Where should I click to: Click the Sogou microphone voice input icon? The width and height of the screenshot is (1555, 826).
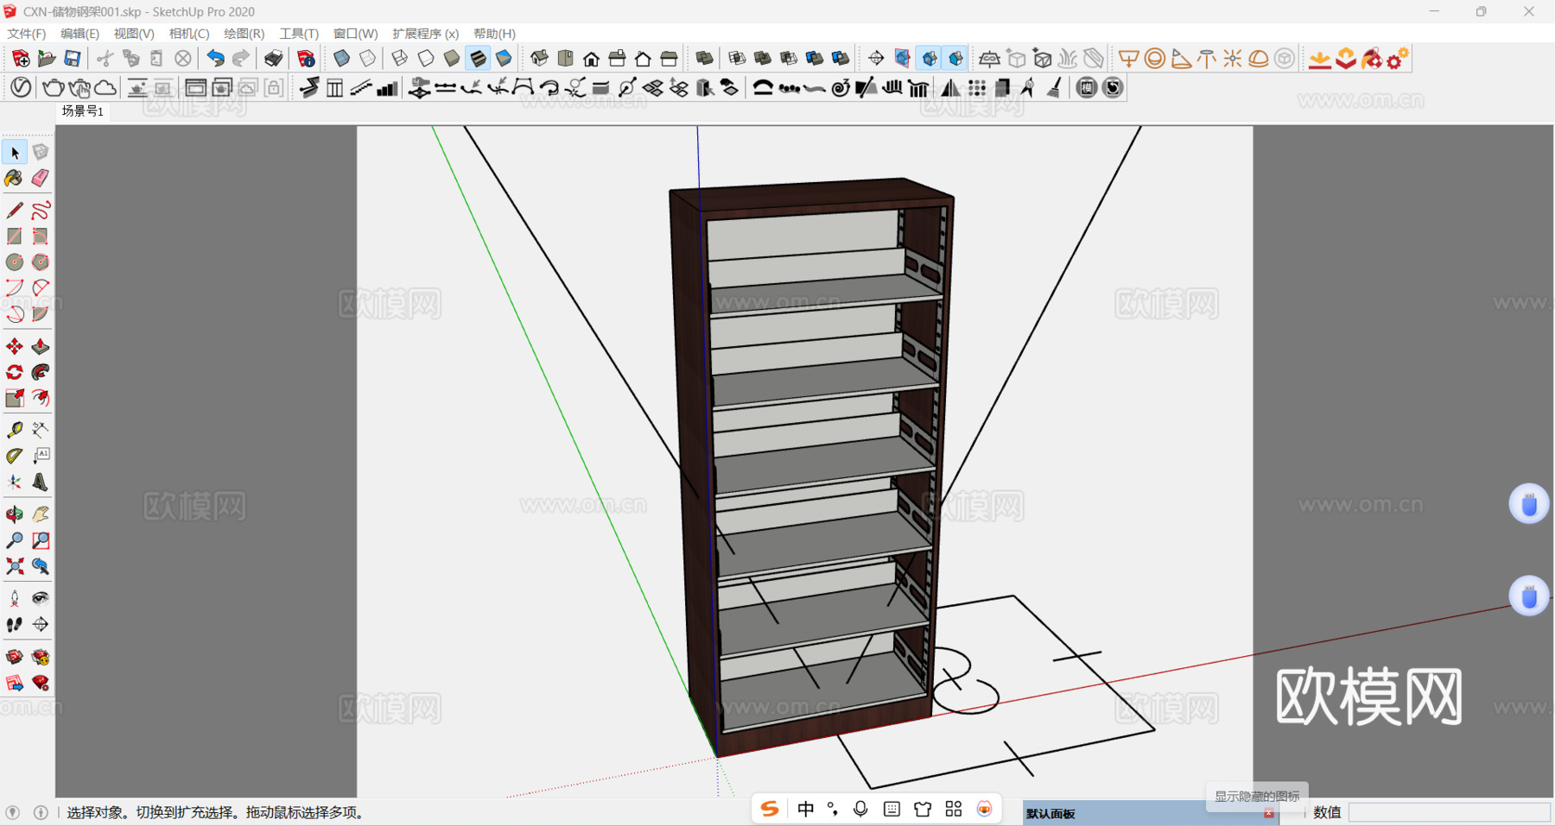point(860,809)
